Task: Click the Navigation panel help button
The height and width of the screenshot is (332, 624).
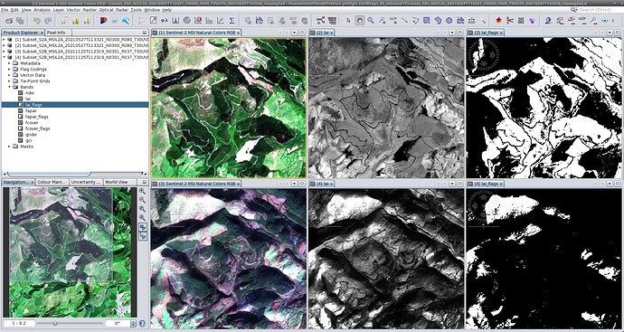Action: 143,323
